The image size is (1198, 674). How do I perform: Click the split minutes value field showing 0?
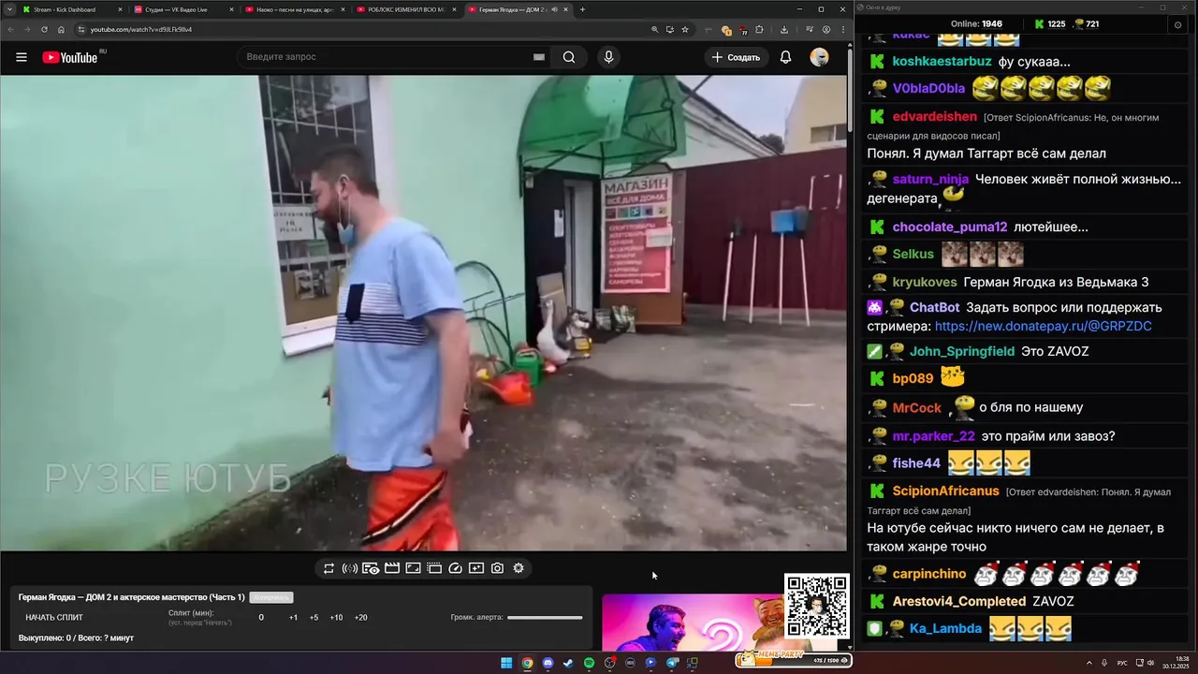tap(261, 618)
